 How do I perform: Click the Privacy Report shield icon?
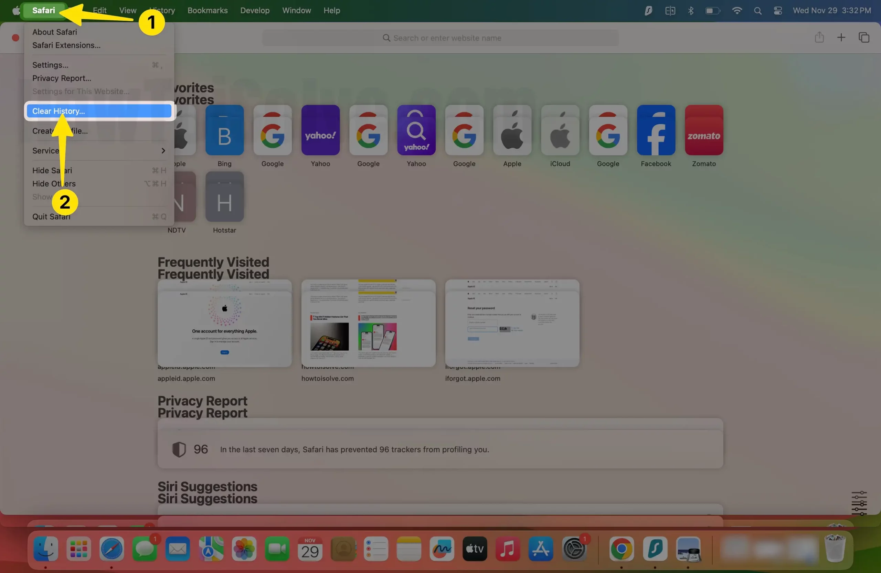click(x=179, y=448)
